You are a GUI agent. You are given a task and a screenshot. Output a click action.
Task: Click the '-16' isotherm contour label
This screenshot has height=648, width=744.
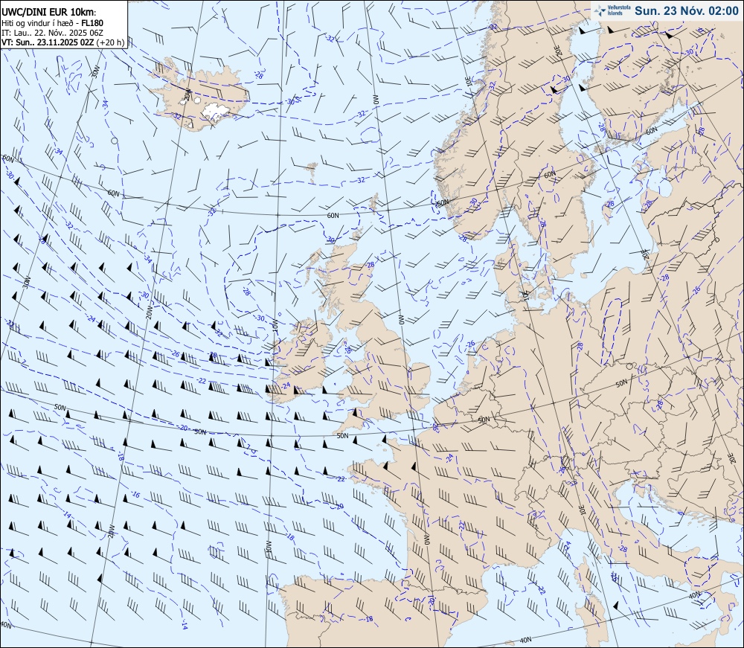pyautogui.click(x=135, y=495)
